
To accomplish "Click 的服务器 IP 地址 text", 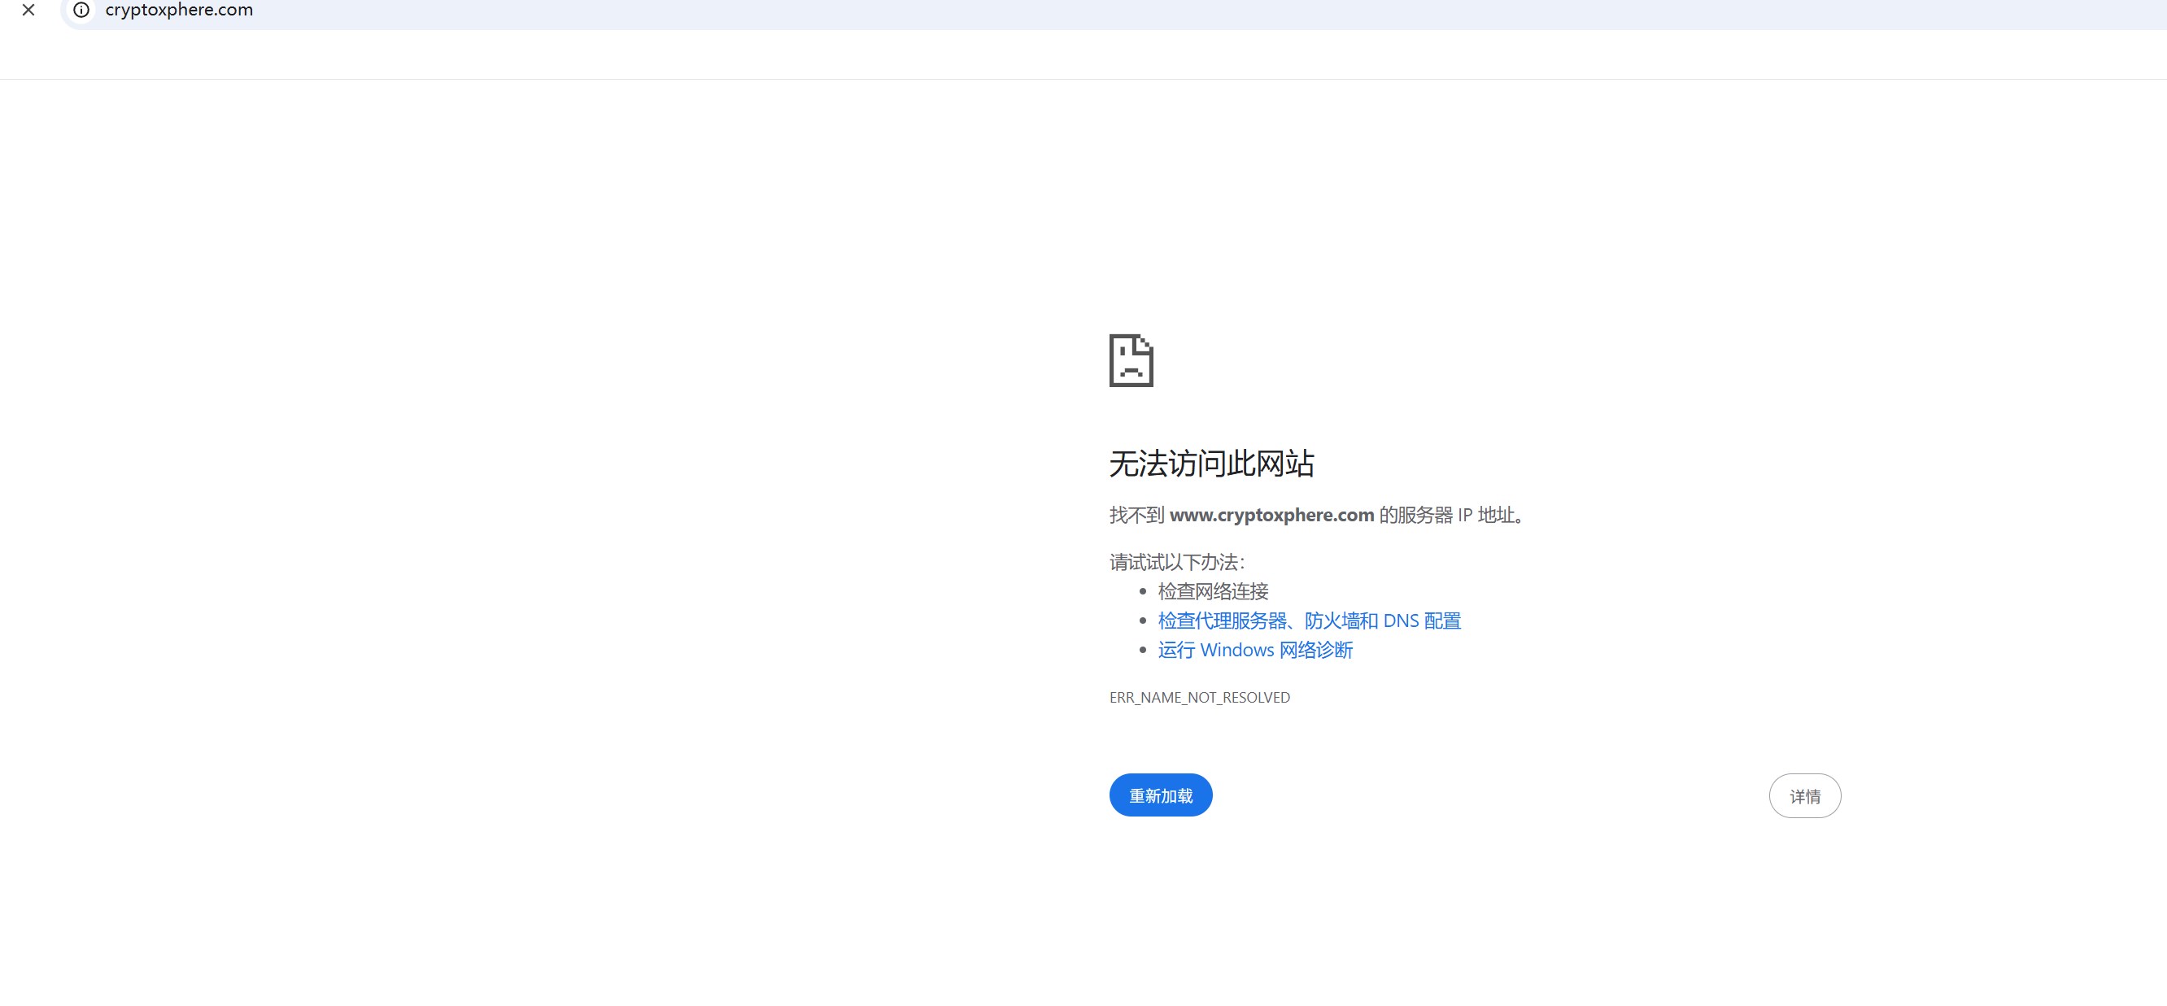I will pyautogui.click(x=1449, y=515).
